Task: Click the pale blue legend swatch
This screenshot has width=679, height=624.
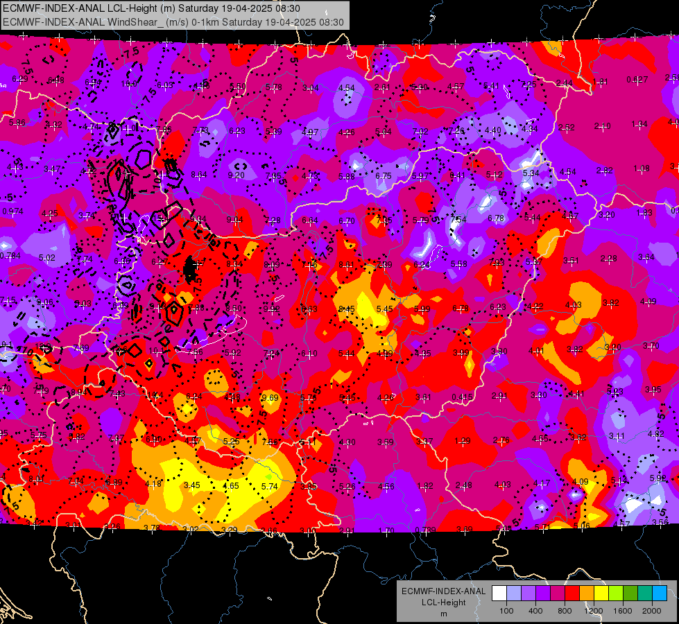Action: tap(514, 593)
